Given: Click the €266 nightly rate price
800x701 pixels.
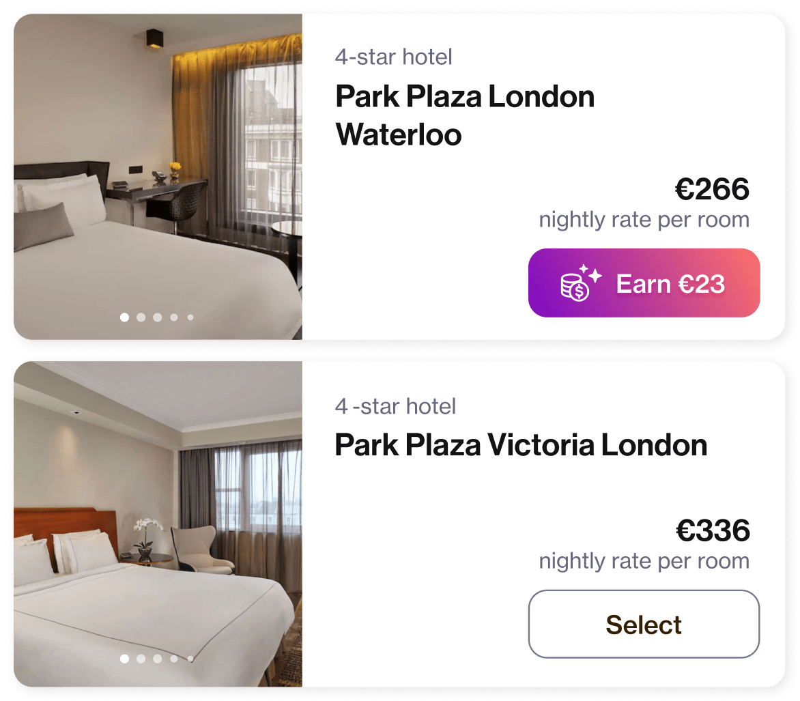Looking at the screenshot, I should pyautogui.click(x=712, y=189).
